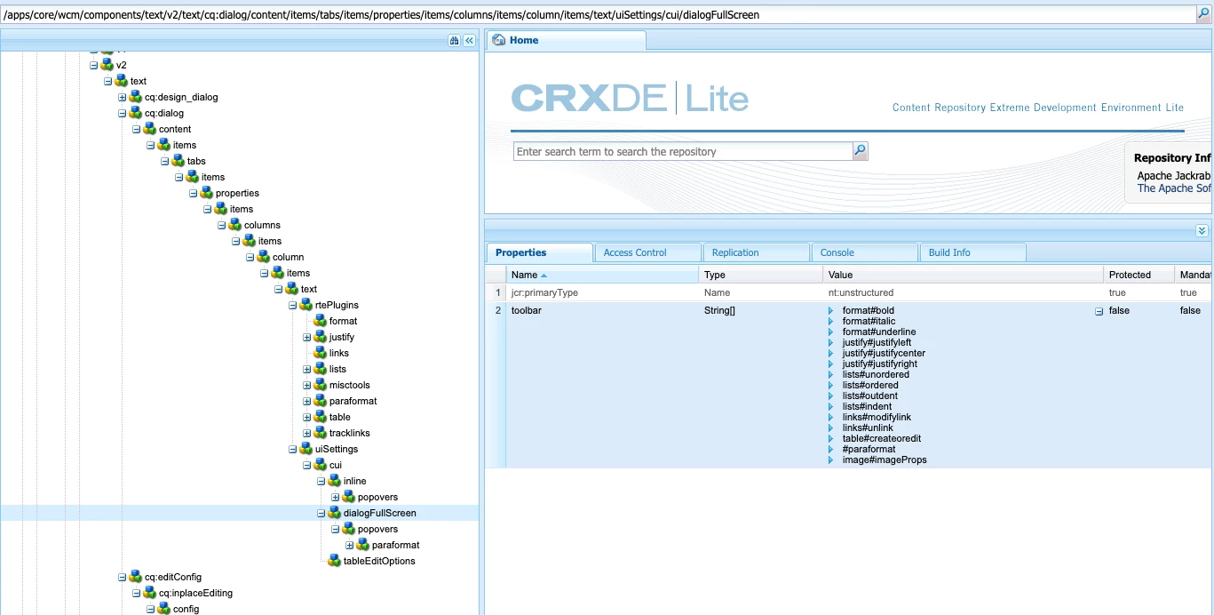The image size is (1214, 615).
Task: Select the Home tab
Action: click(567, 40)
